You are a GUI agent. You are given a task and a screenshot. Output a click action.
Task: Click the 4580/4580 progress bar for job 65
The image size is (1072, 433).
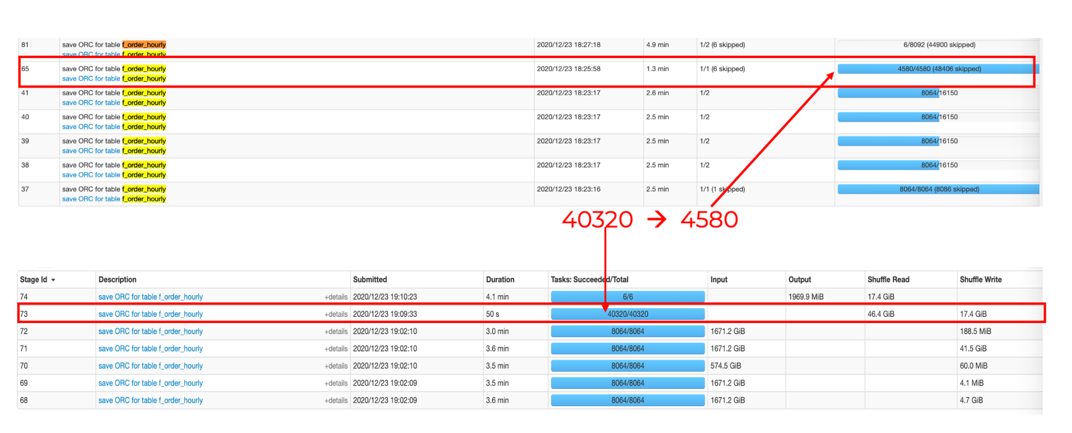pyautogui.click(x=938, y=69)
